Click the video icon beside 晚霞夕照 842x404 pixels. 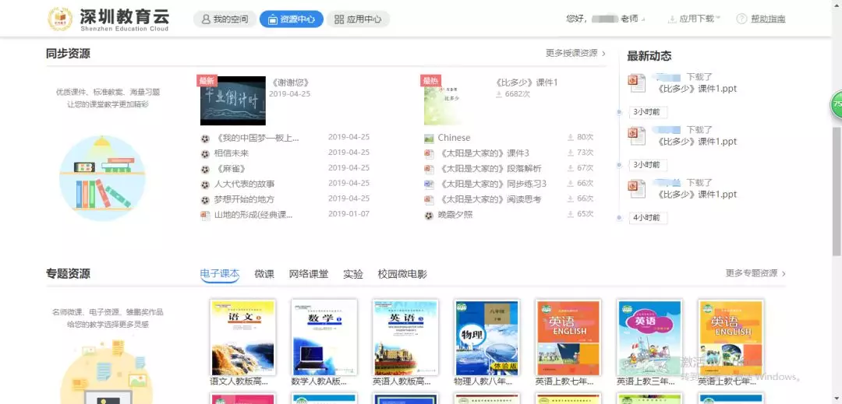coord(429,215)
